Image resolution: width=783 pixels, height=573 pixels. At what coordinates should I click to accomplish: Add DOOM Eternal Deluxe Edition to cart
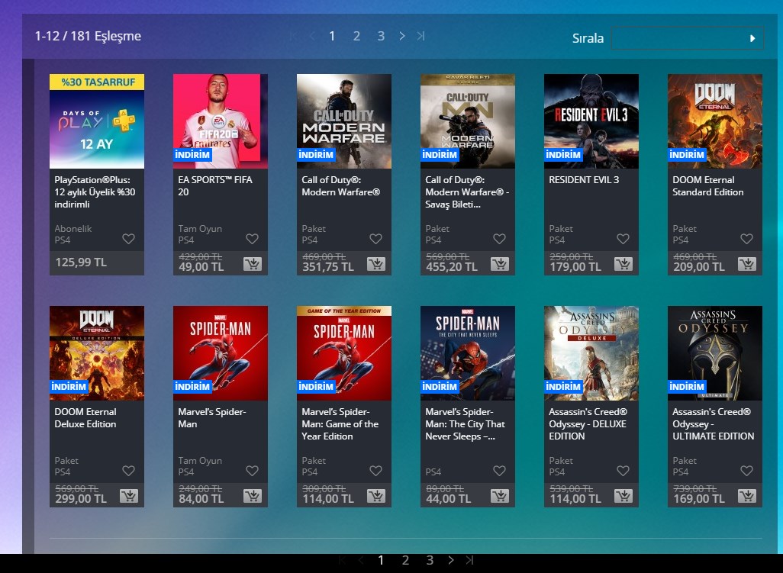(129, 496)
